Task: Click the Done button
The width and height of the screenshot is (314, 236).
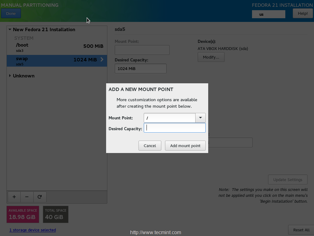Action: pyautogui.click(x=11, y=14)
